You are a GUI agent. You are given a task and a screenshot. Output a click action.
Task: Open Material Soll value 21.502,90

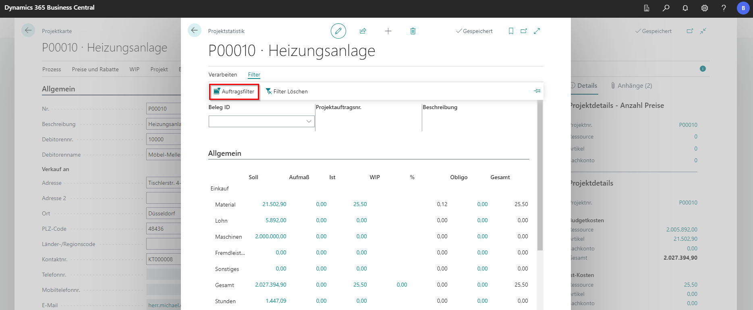click(x=274, y=204)
